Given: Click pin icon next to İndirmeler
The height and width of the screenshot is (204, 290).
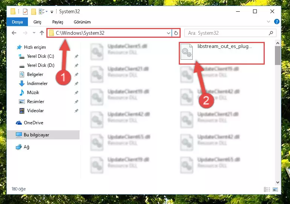Looking at the screenshot, I should [76, 83].
